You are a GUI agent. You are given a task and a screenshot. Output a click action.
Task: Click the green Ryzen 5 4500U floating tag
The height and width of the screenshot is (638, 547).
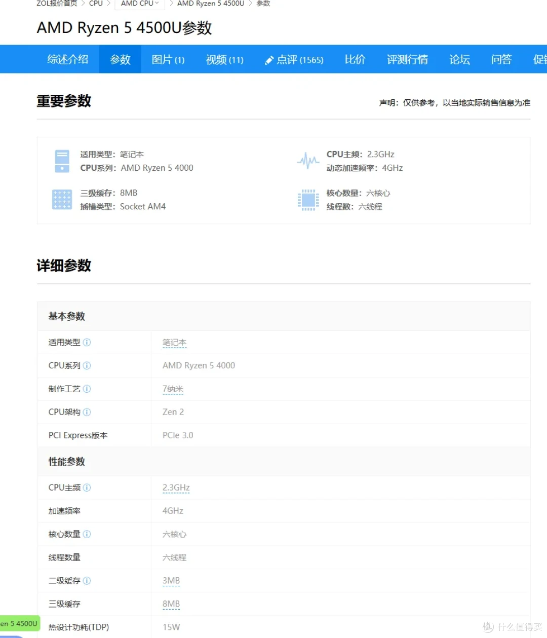[x=19, y=623]
